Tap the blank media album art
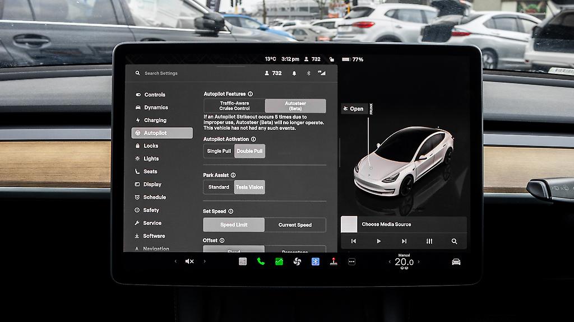The width and height of the screenshot is (574, 322). pos(349,225)
